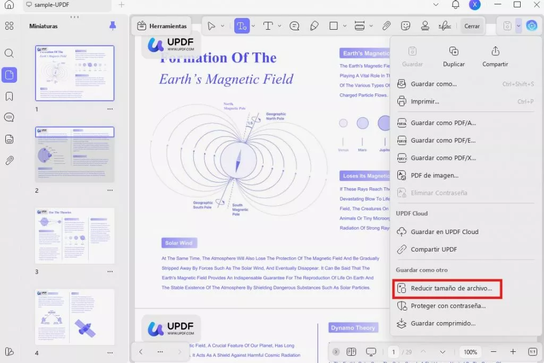Select Guardar comprimido... entry

466,324
